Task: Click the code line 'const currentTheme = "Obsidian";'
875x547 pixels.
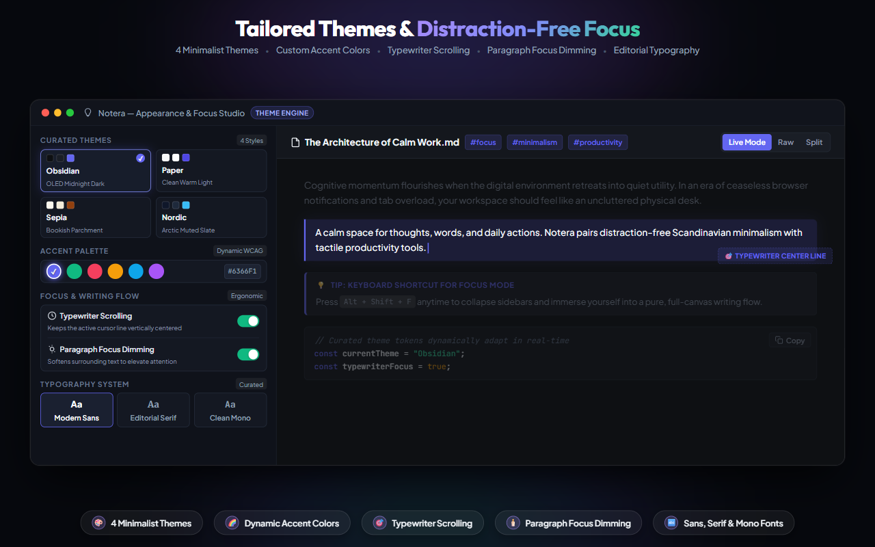Action: (390, 353)
